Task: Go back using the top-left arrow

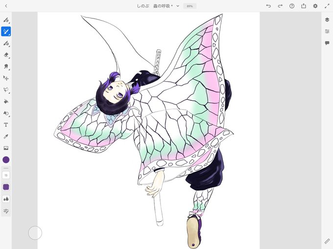Action: (x=6, y=6)
